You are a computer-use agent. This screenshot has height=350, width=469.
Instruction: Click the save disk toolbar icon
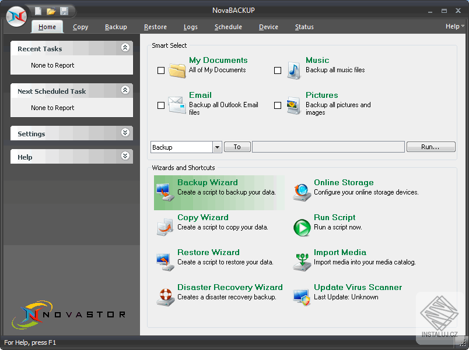point(64,11)
